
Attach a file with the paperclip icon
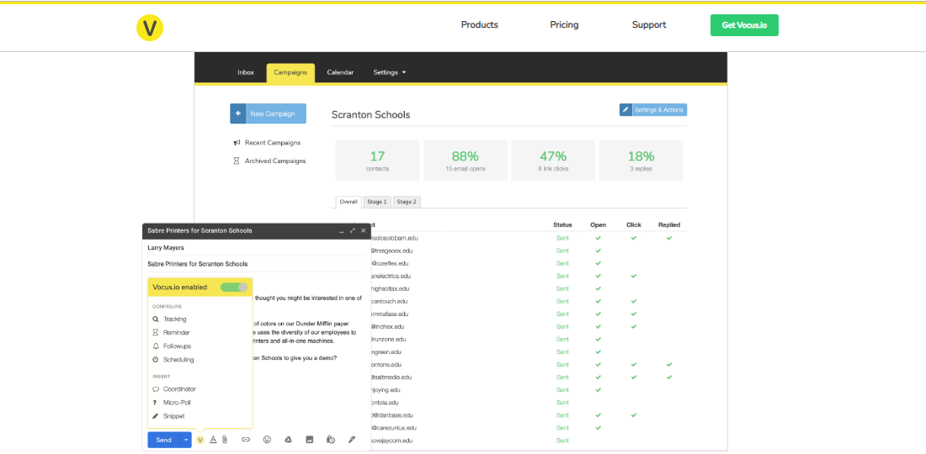click(225, 439)
